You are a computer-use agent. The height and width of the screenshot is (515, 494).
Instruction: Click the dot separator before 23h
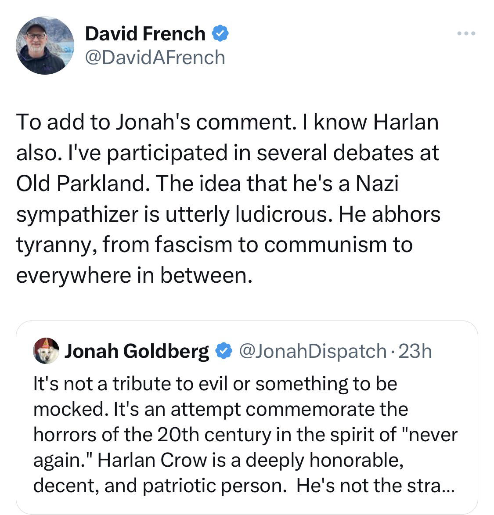(x=393, y=352)
